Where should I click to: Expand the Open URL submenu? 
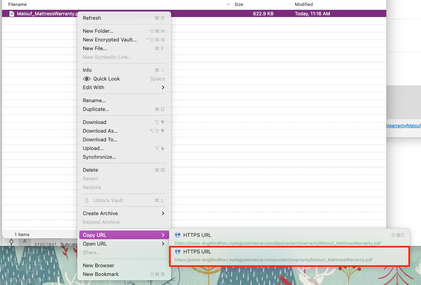click(x=94, y=244)
